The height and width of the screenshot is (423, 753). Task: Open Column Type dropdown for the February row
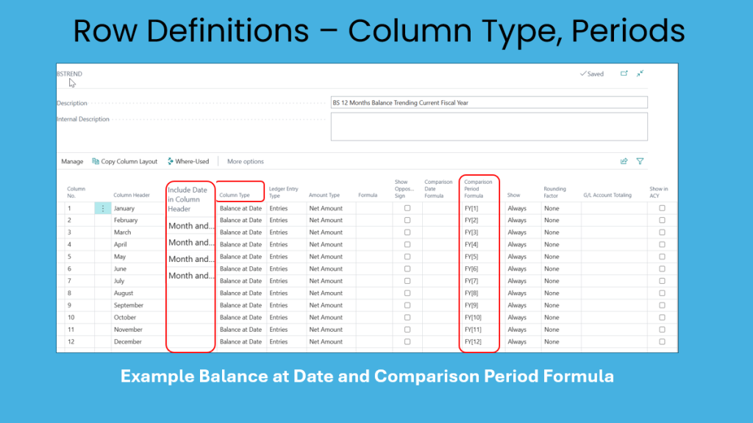(240, 220)
